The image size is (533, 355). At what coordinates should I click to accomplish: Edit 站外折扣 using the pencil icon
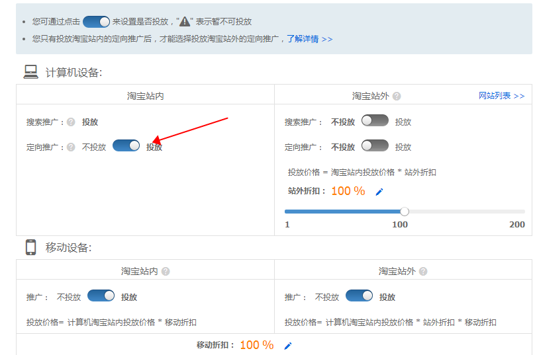tap(379, 192)
